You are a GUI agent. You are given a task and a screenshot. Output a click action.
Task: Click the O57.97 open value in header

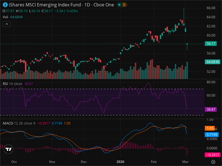click(8, 11)
